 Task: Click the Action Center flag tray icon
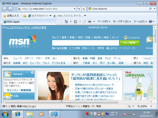point(125,114)
